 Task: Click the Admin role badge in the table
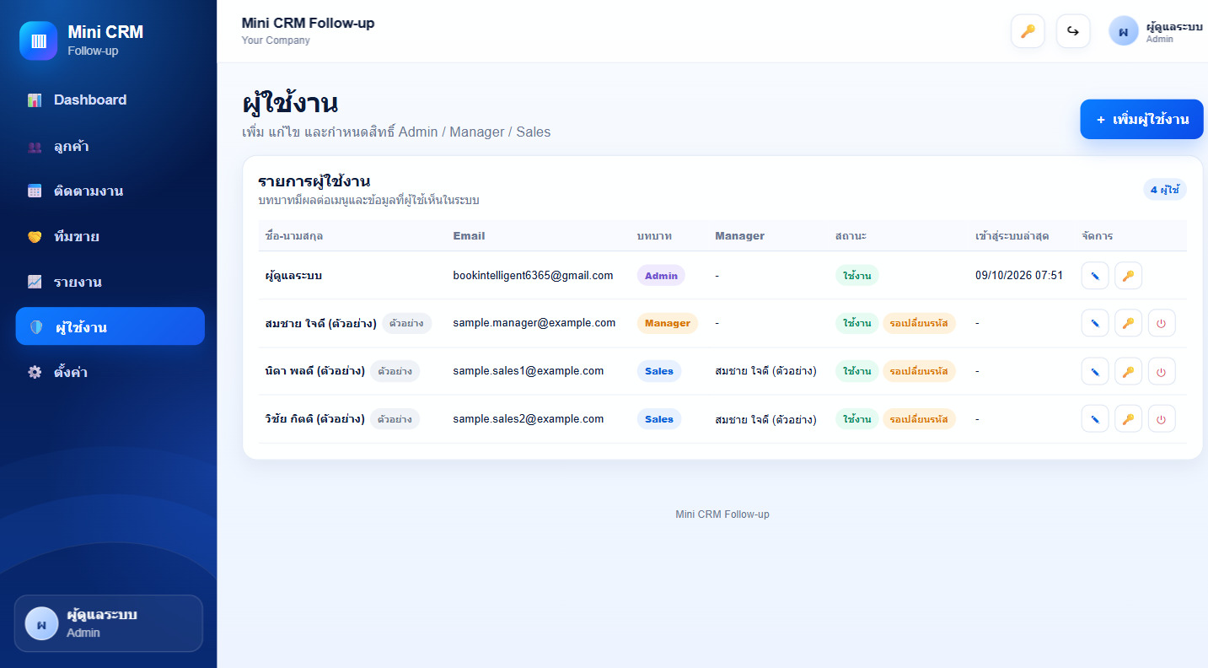[661, 275]
